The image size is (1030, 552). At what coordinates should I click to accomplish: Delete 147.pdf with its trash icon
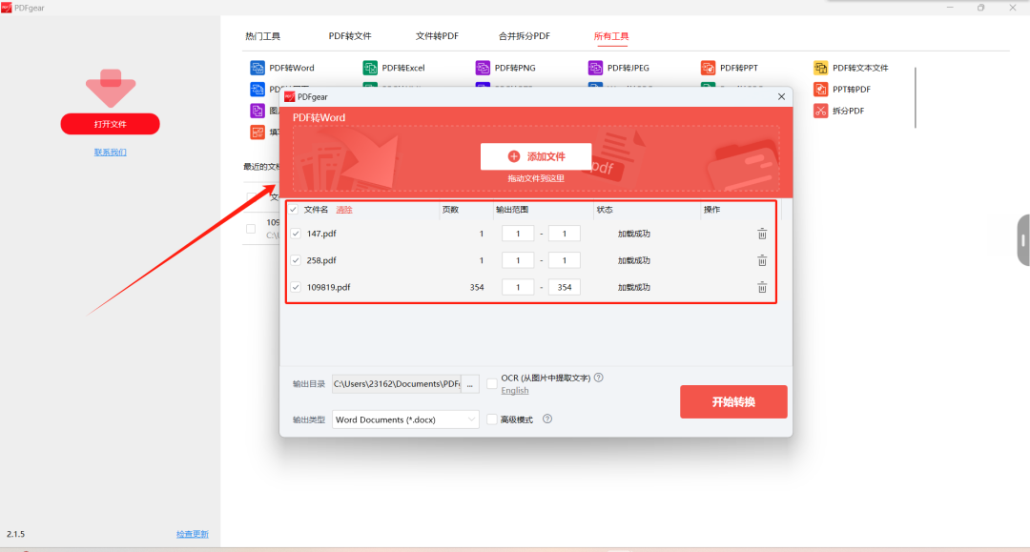(762, 234)
